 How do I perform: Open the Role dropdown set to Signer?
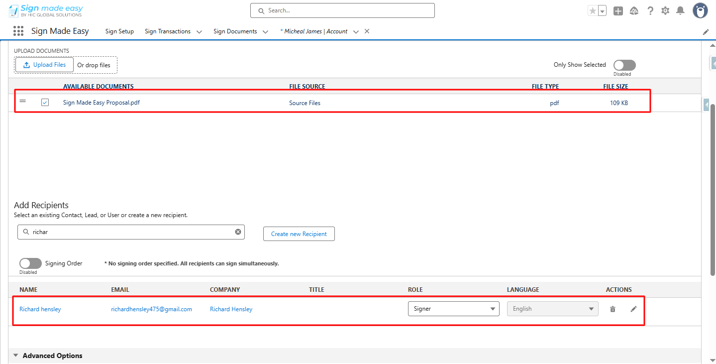coord(454,309)
